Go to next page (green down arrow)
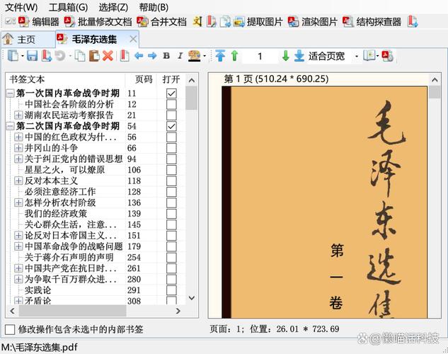The width and height of the screenshot is (448, 354). point(285,56)
